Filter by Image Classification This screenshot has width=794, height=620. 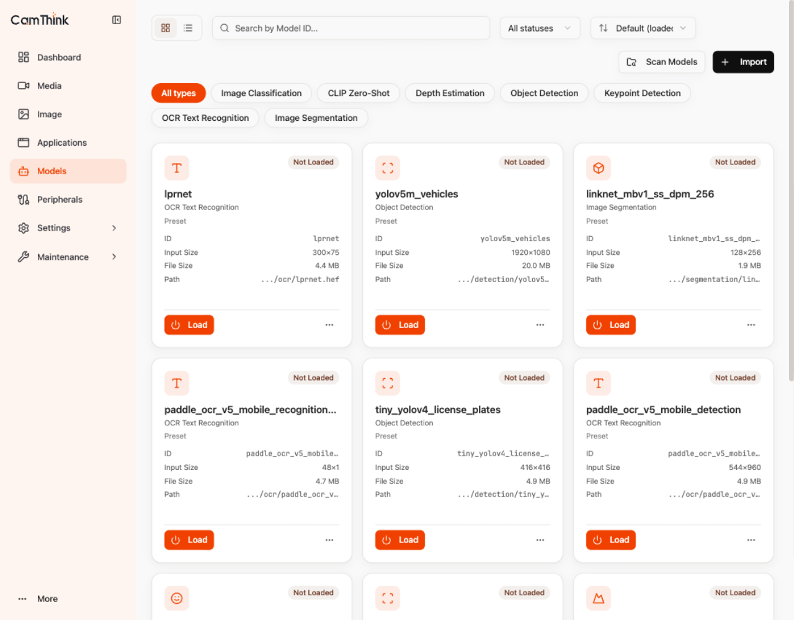(x=262, y=93)
